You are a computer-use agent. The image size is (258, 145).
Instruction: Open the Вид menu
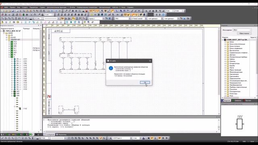(19, 7)
